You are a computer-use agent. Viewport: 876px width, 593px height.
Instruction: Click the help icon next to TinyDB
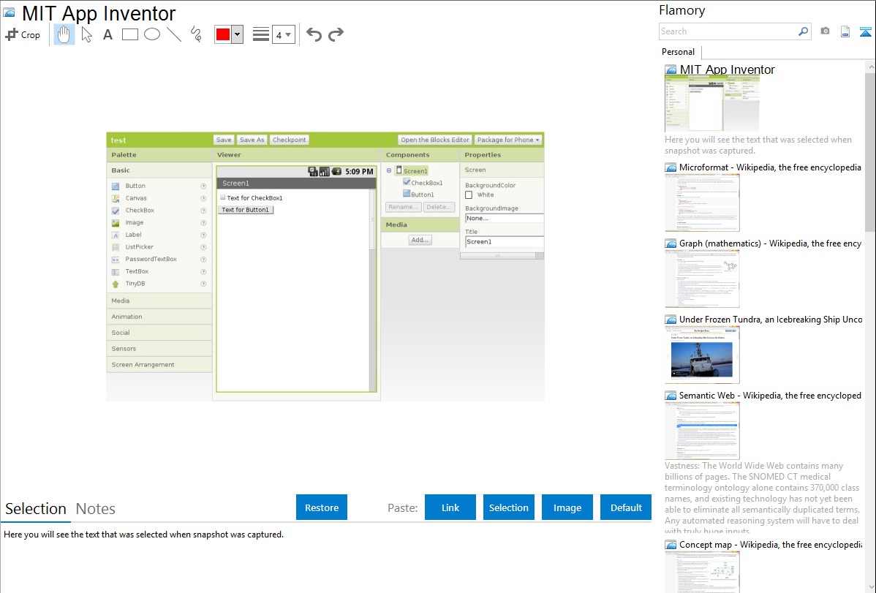pyautogui.click(x=203, y=284)
